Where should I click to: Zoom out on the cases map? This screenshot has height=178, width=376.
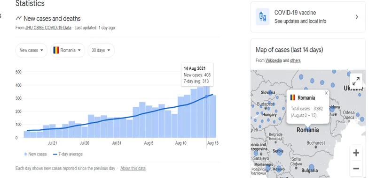click(356, 169)
